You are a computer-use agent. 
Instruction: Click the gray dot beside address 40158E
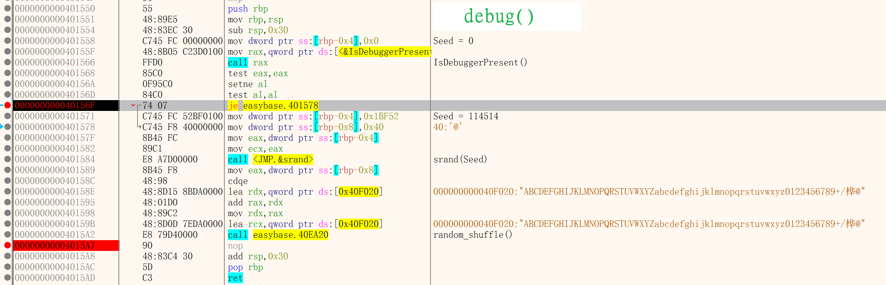pyautogui.click(x=7, y=192)
